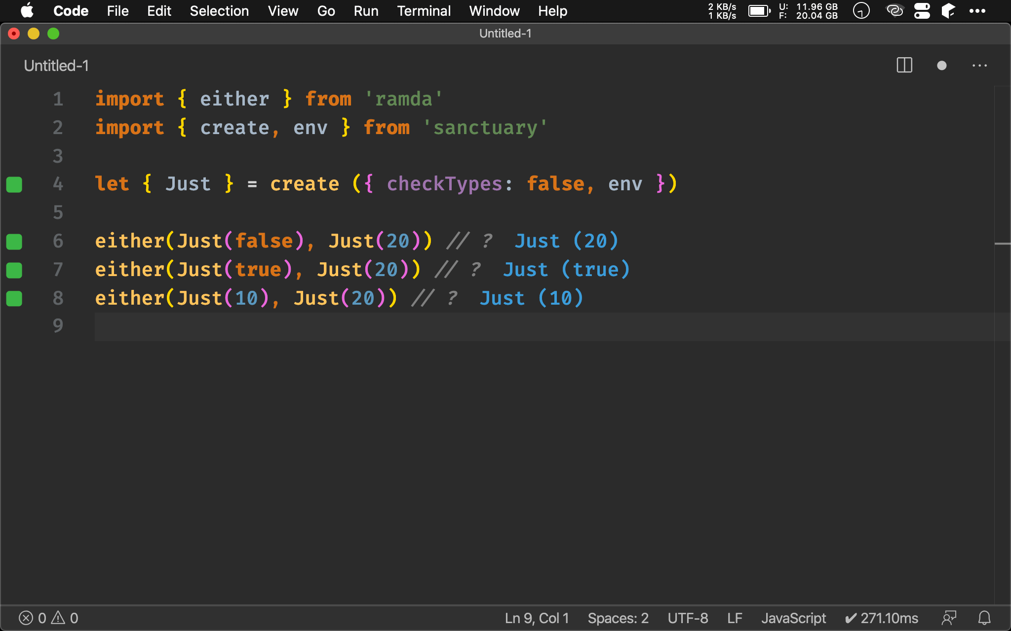Click the checkTypes property name

[444, 184]
